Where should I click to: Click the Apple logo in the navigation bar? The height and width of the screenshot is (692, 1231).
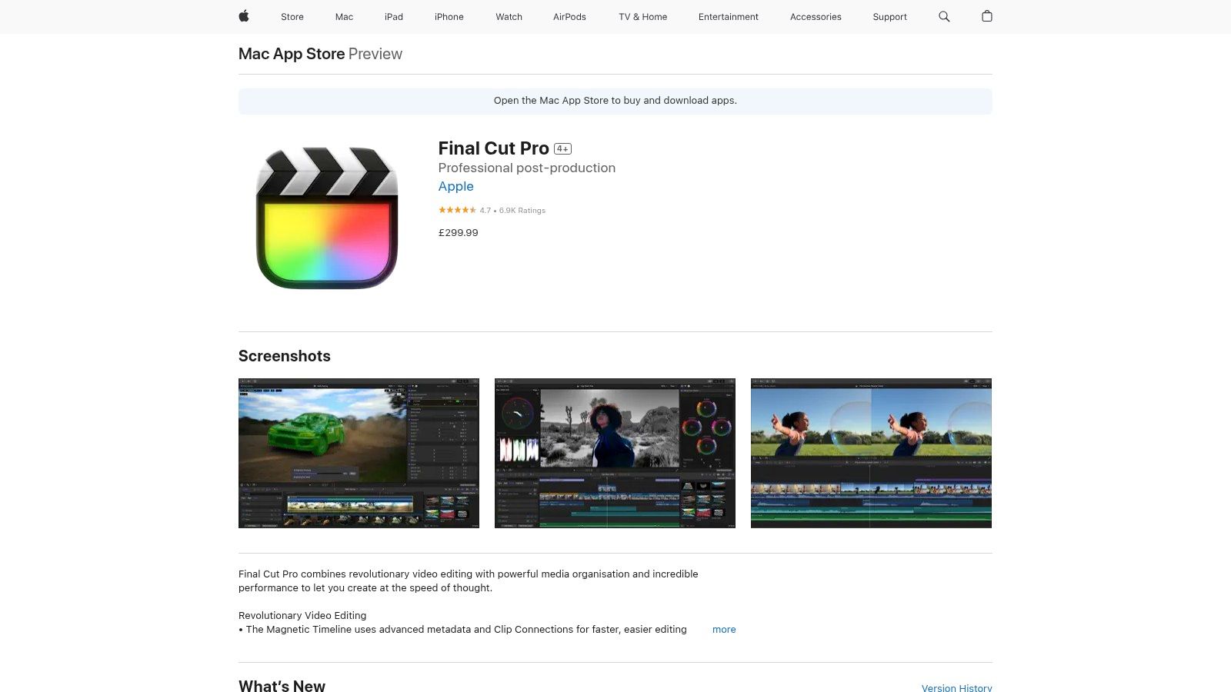point(244,16)
